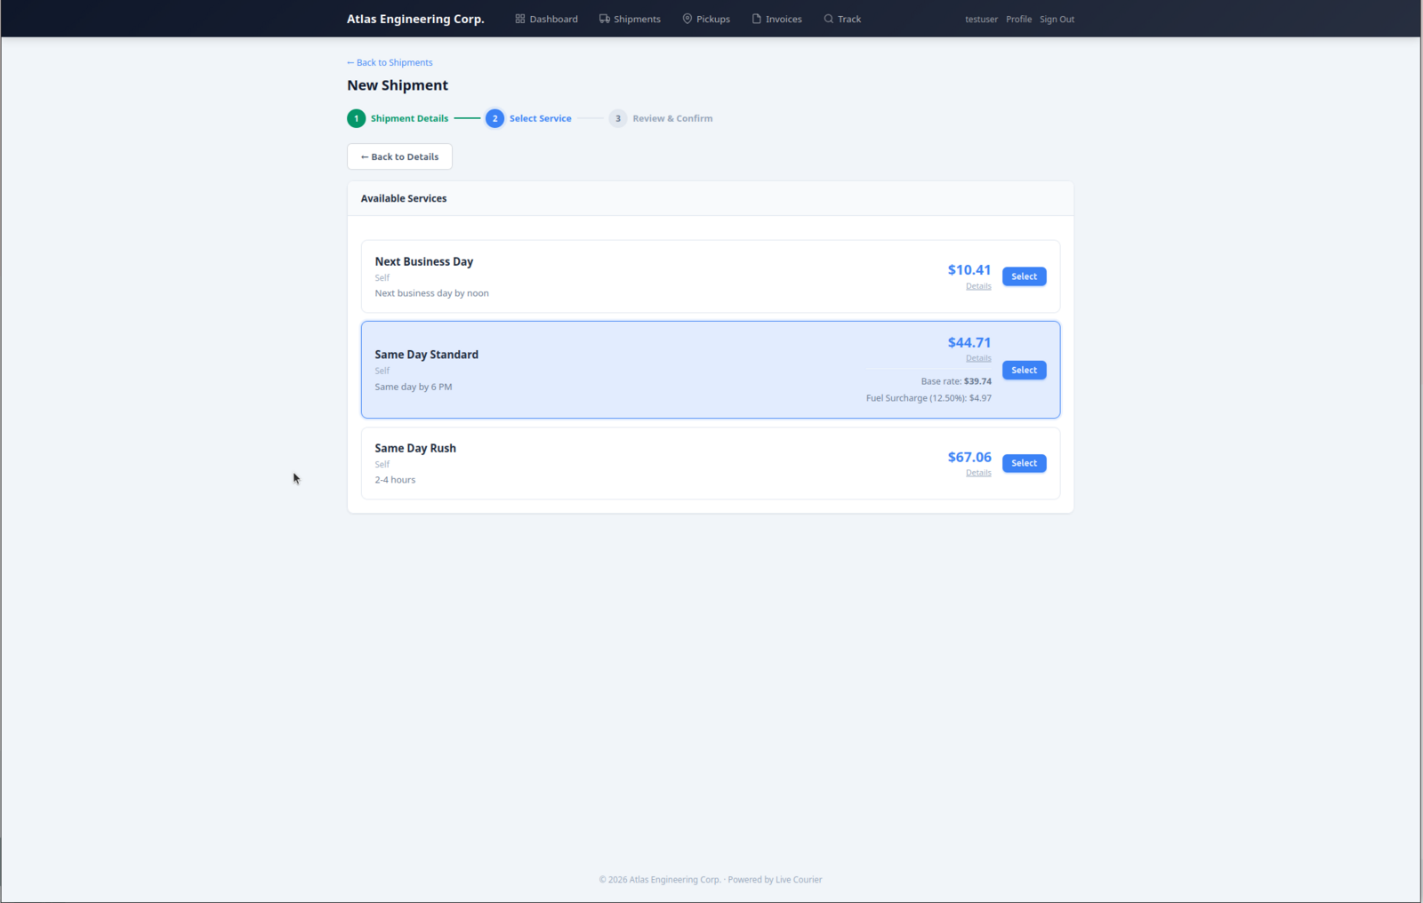Go back using Back to Details button

click(399, 156)
